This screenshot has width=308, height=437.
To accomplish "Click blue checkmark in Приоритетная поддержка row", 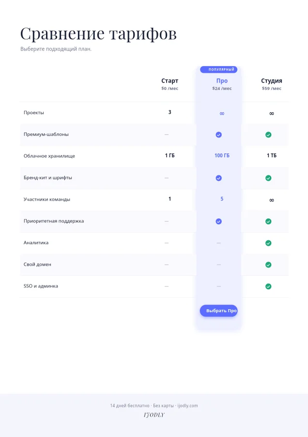I will point(219,221).
